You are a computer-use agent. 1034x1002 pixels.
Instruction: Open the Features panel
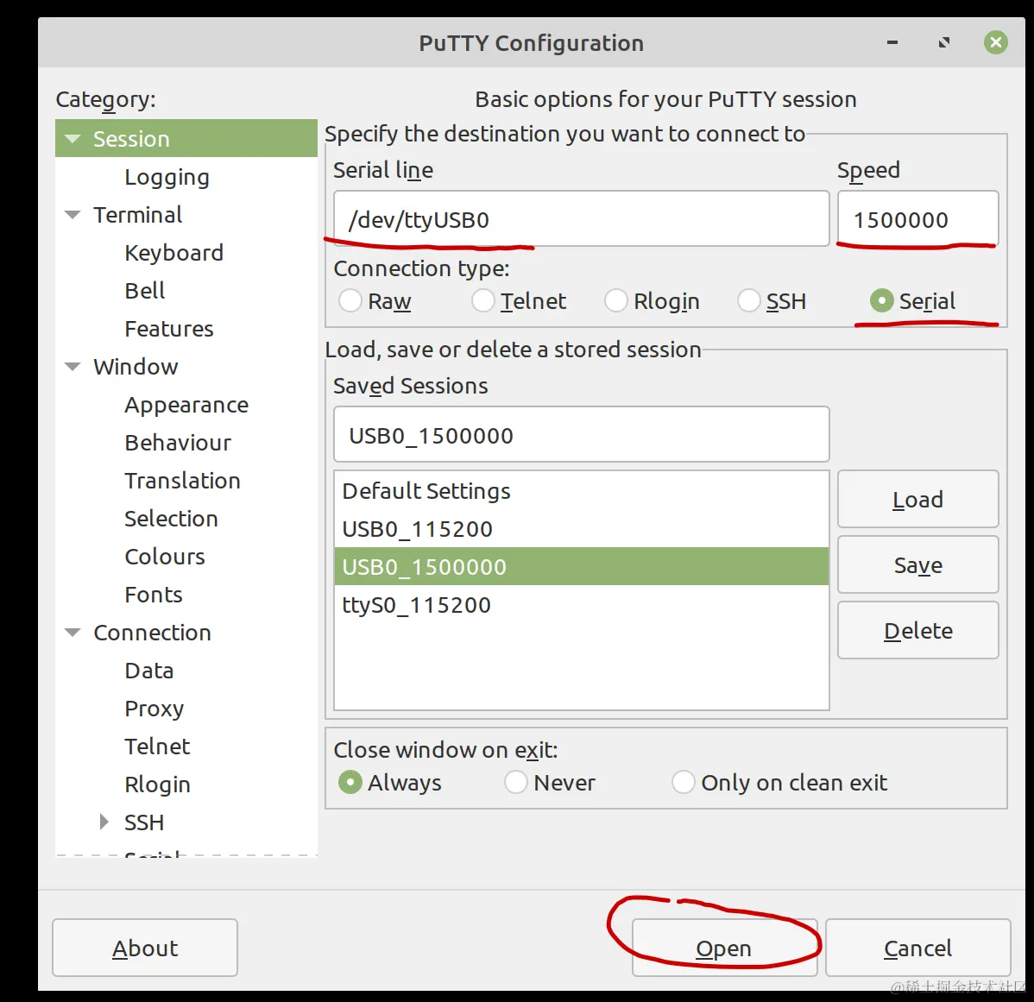tap(169, 329)
